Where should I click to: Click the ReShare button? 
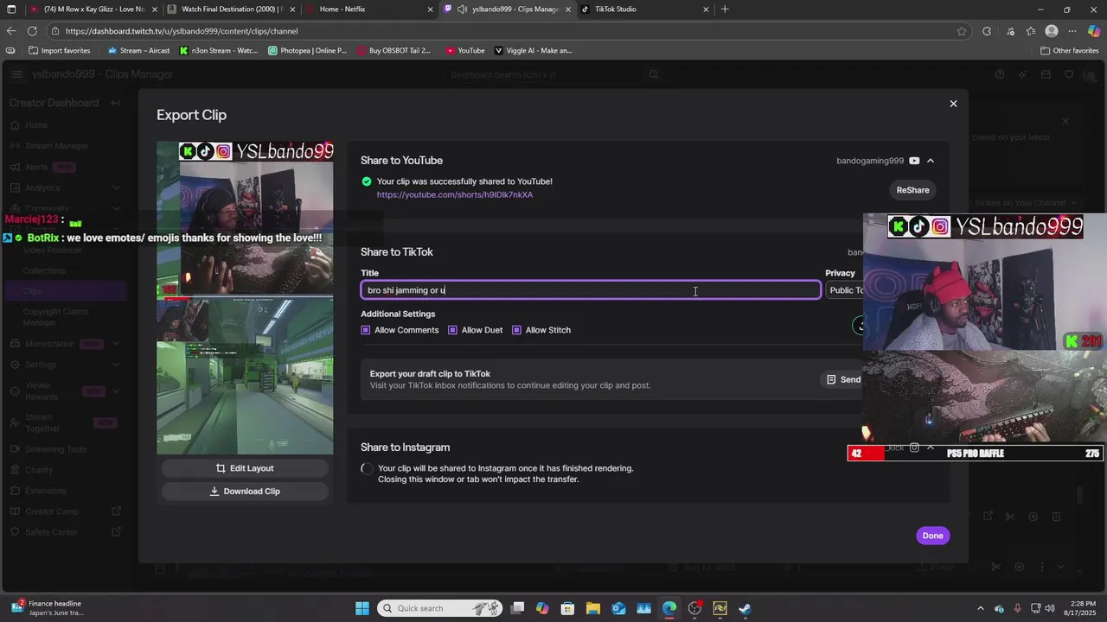coord(912,190)
